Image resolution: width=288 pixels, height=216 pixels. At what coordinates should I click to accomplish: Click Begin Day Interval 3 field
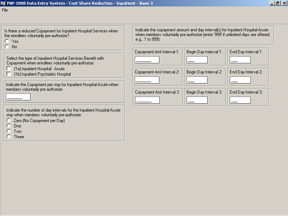[x=197, y=100]
